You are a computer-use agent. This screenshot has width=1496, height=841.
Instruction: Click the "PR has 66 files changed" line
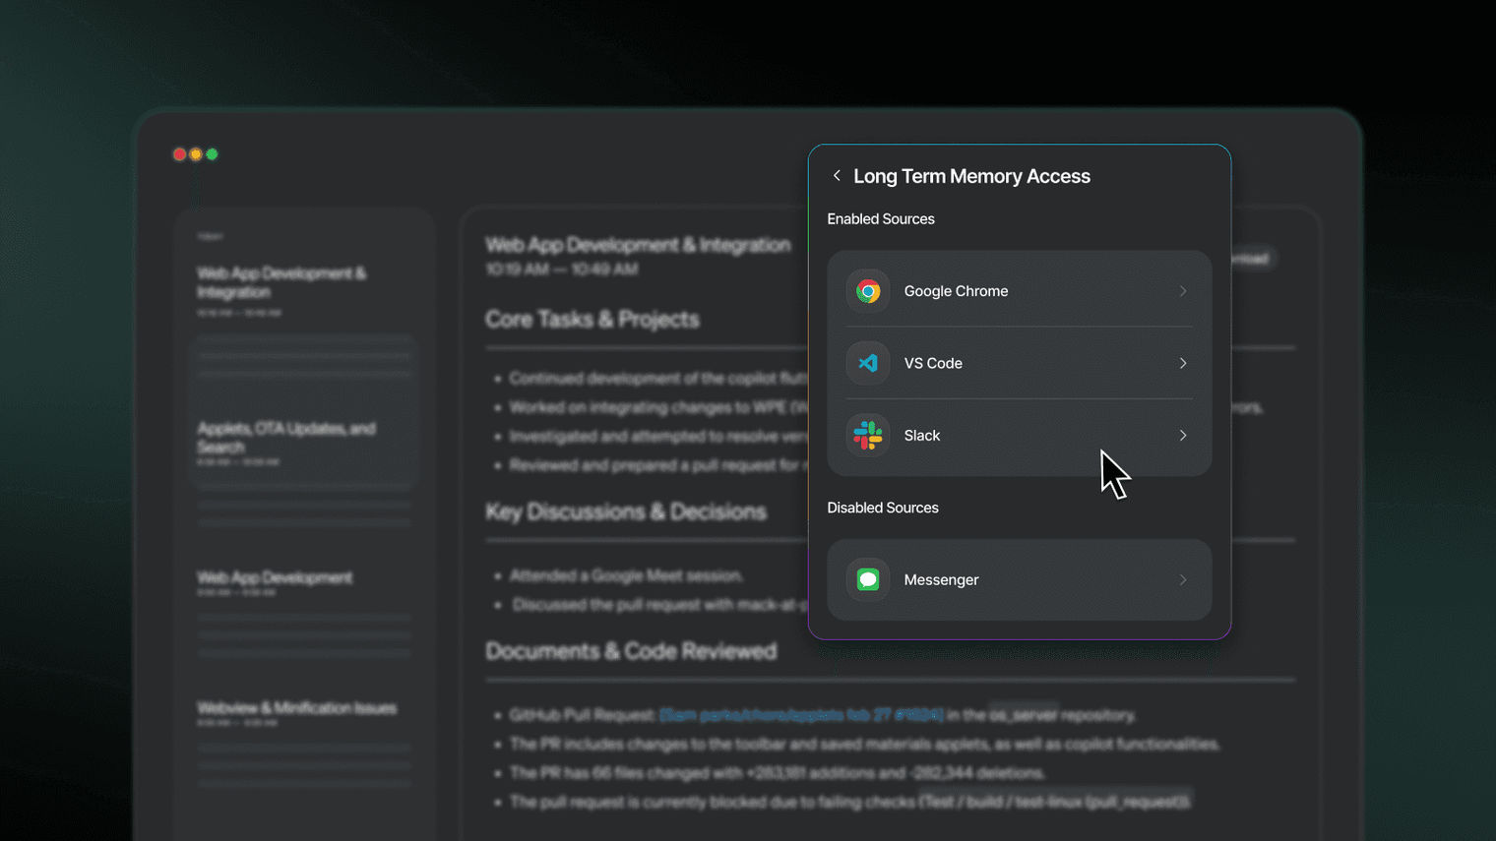(778, 773)
